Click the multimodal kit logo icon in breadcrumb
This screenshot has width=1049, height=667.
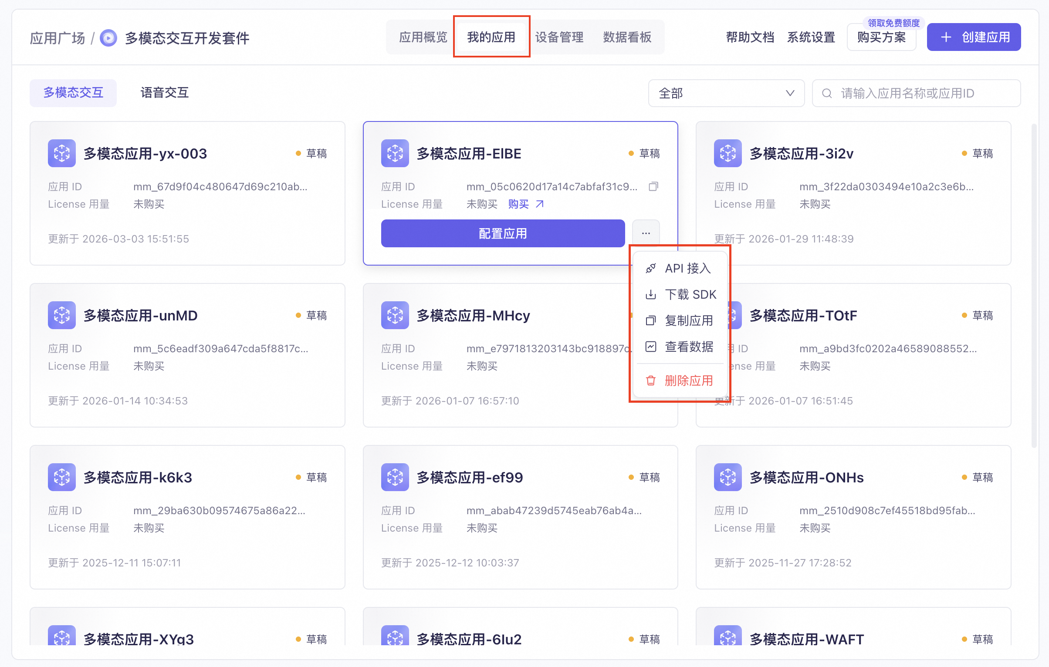[x=108, y=38]
